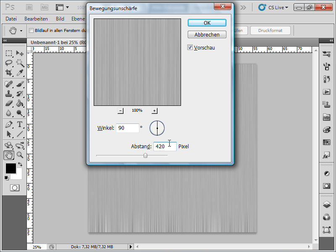Select the Hand tool in toolbox

tap(9, 155)
